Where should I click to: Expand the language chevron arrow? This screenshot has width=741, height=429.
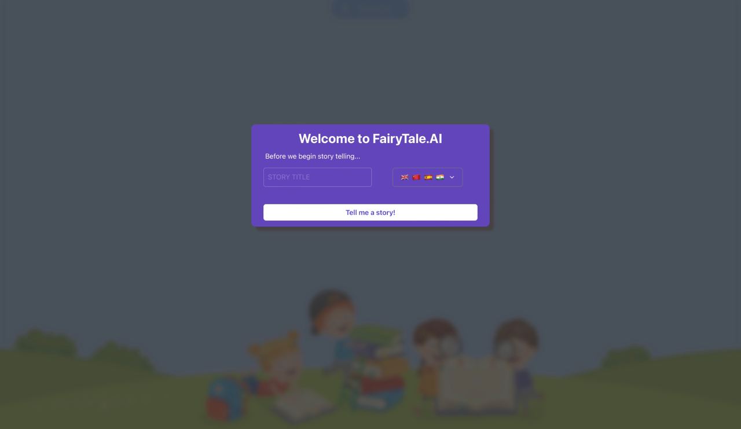452,177
